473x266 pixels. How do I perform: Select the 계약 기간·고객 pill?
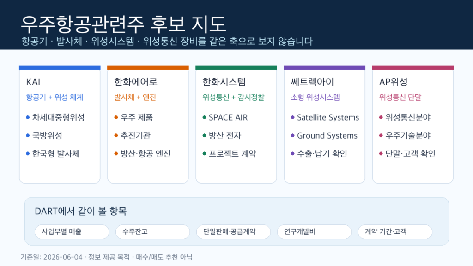[395, 232]
